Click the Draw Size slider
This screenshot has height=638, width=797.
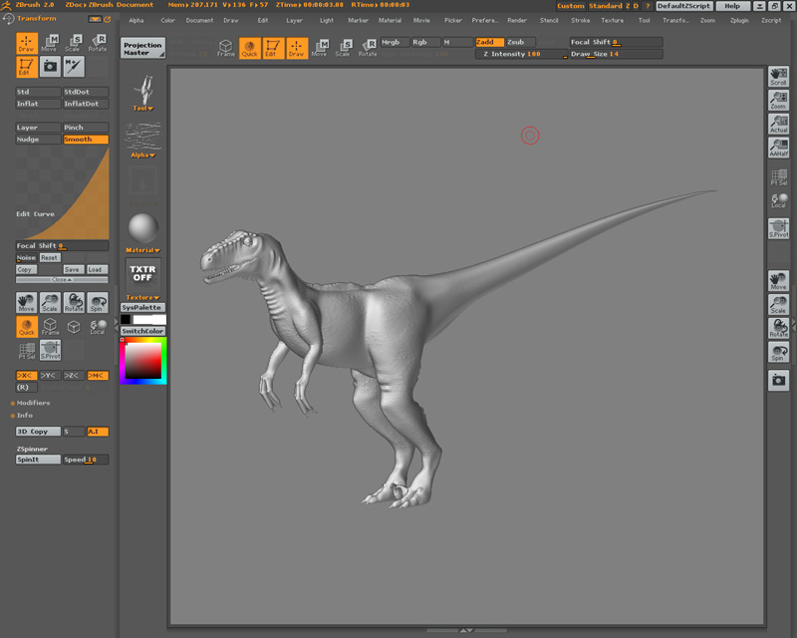point(616,54)
